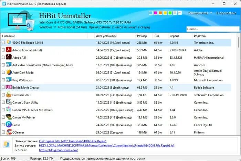Check the 4DDiG File Repair checkbox
The image size is (241, 161).
pos(3,43)
